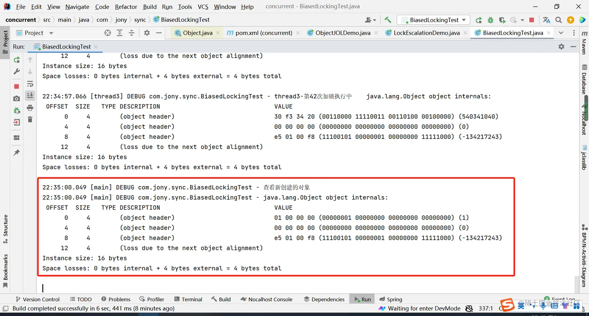The image size is (589, 316).
Task: Expand all in the Project panel
Action: (x=120, y=33)
